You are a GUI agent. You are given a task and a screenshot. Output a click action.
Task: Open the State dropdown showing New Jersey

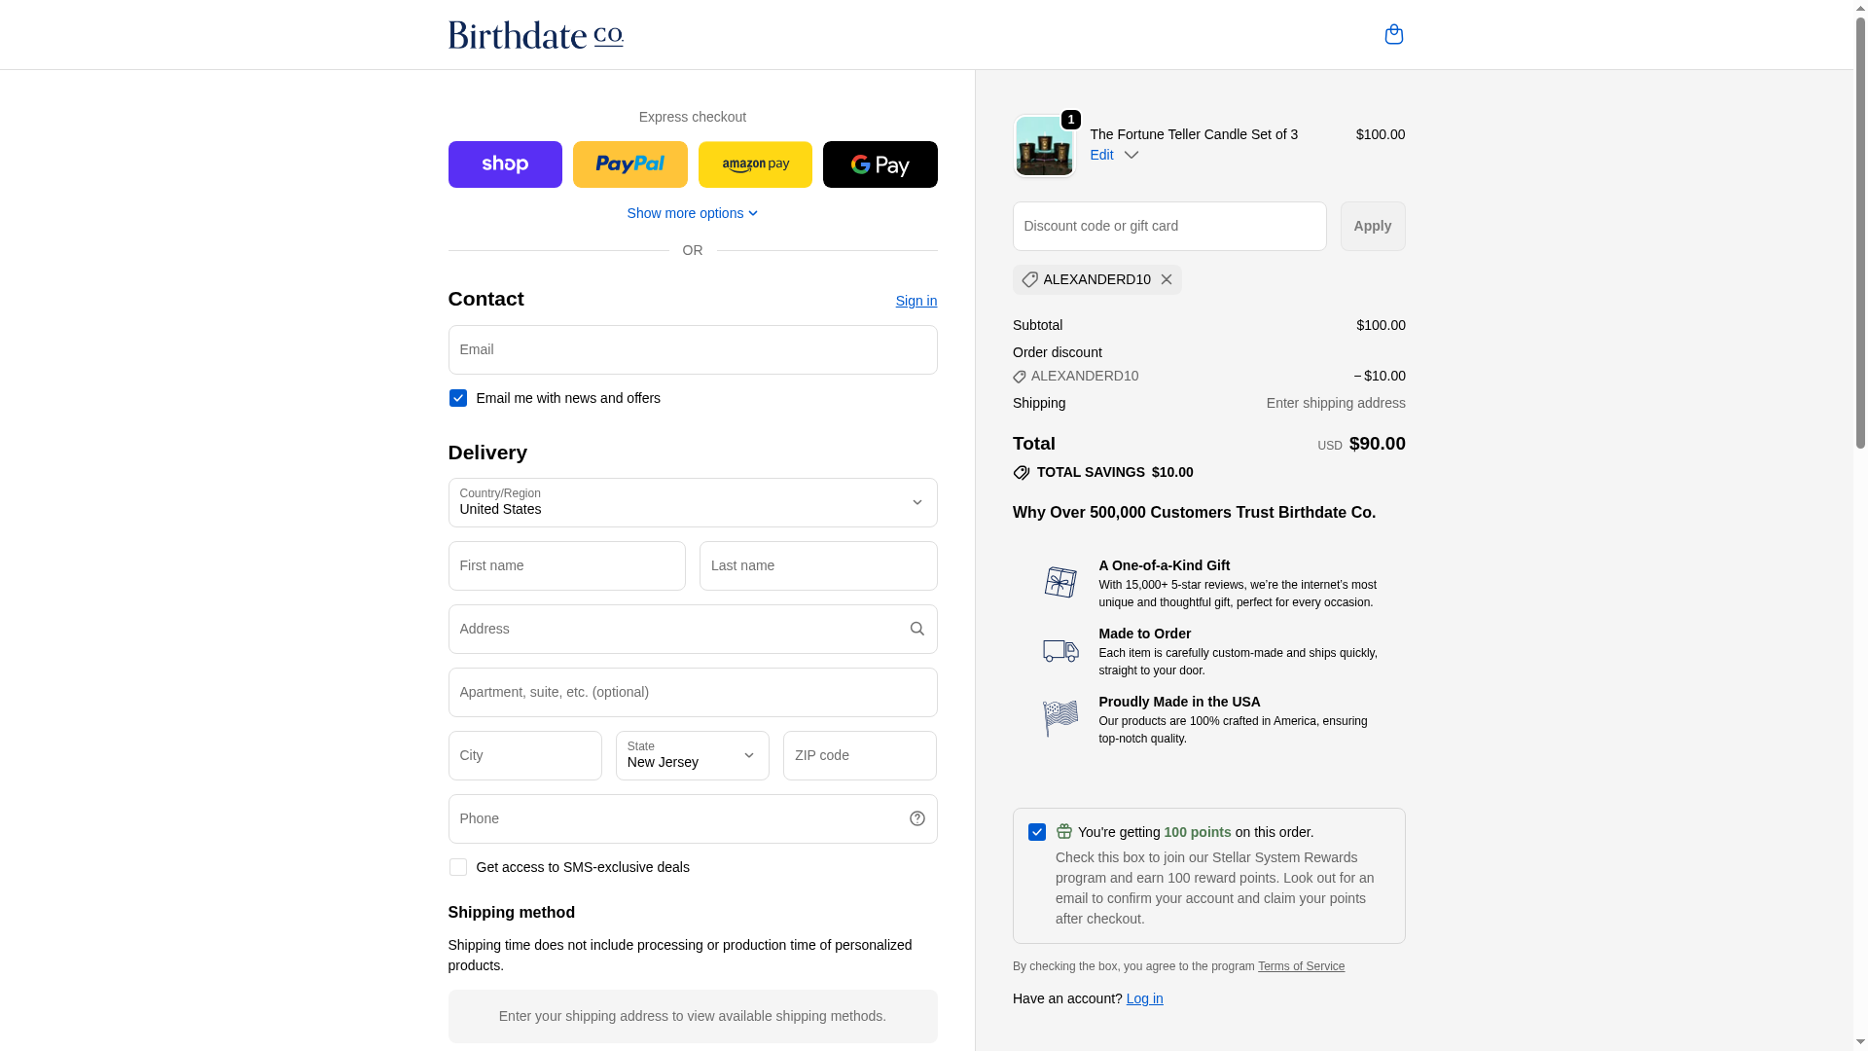pyautogui.click(x=692, y=755)
